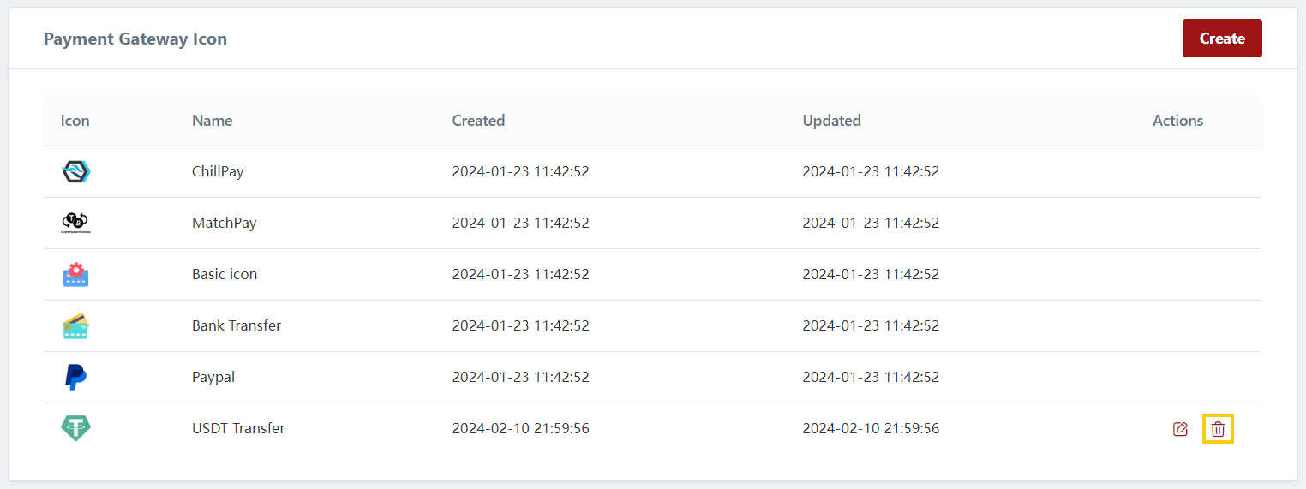The width and height of the screenshot is (1306, 489).
Task: Edit the USDT Transfer entry
Action: tap(1180, 429)
